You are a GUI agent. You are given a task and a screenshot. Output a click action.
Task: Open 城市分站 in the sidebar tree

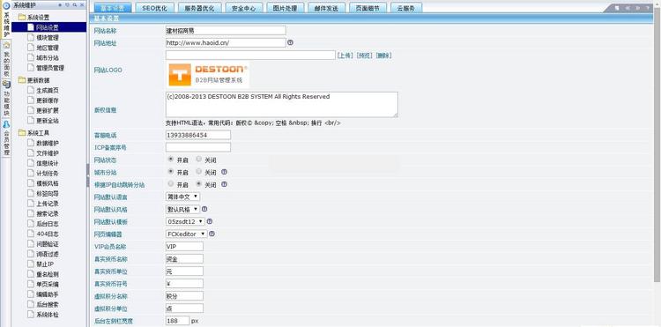(x=48, y=57)
